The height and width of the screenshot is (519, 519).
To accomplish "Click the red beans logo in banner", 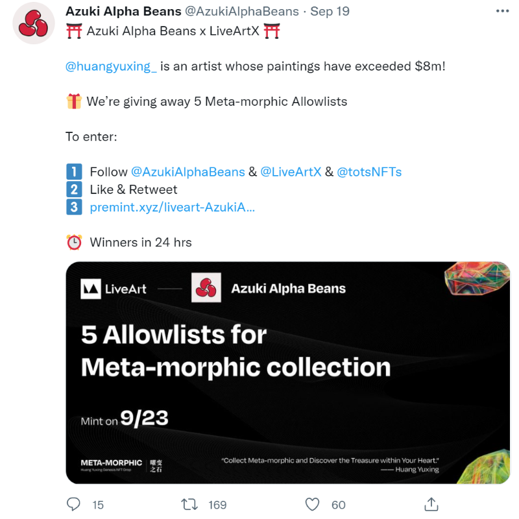I will tap(207, 289).
